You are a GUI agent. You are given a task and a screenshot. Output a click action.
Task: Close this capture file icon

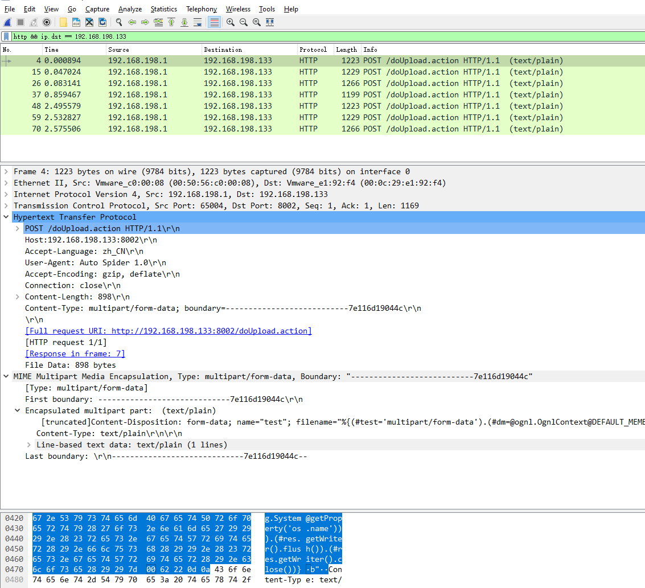(x=89, y=22)
